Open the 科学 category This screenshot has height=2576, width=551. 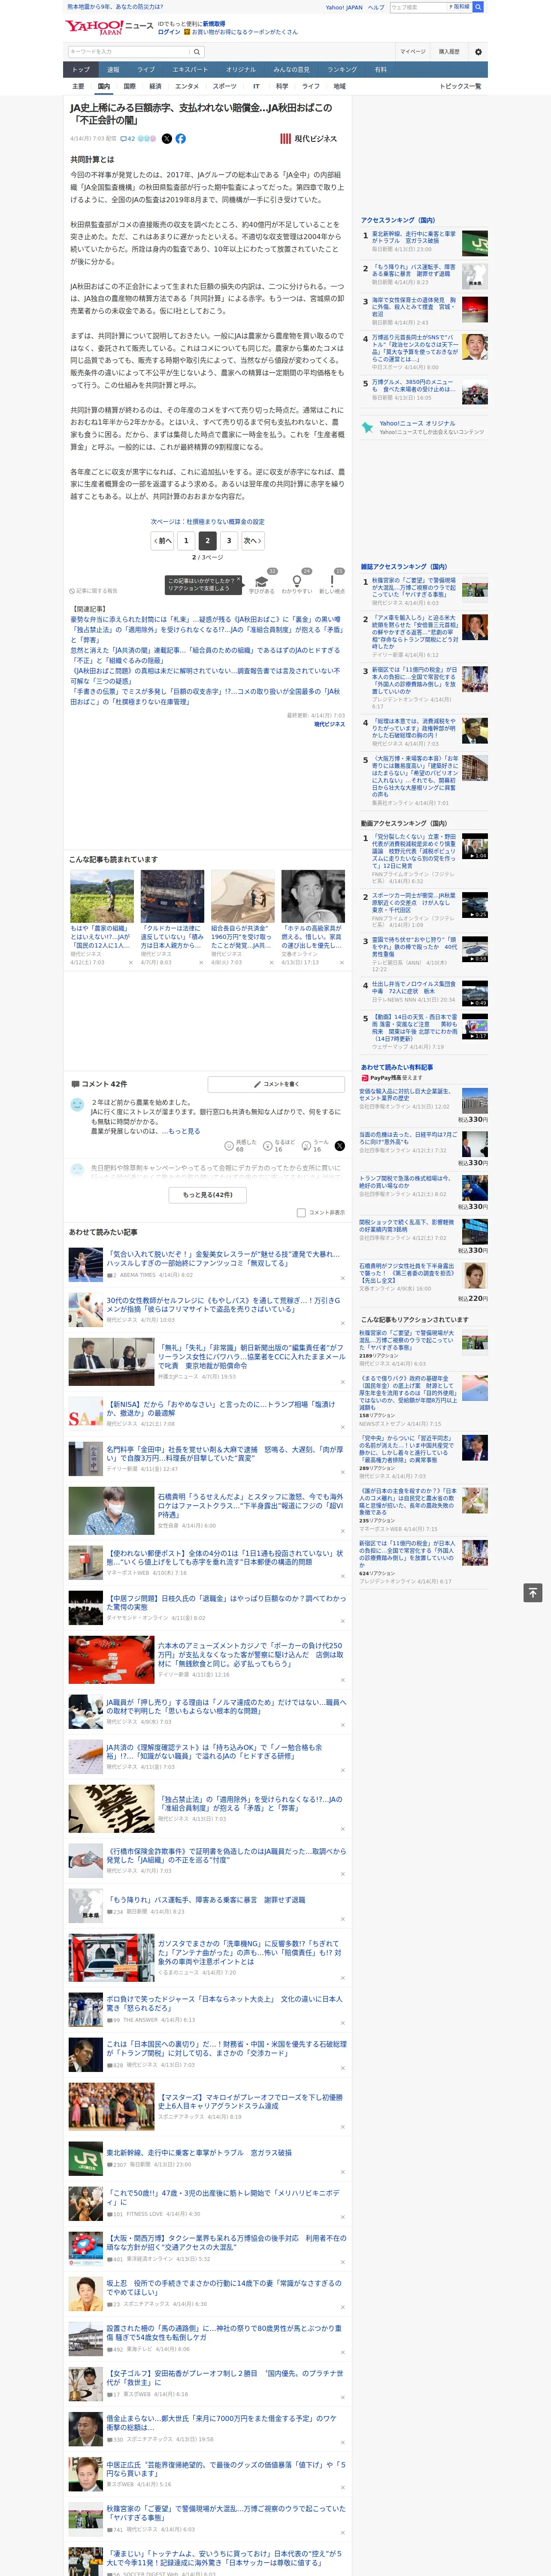(282, 86)
